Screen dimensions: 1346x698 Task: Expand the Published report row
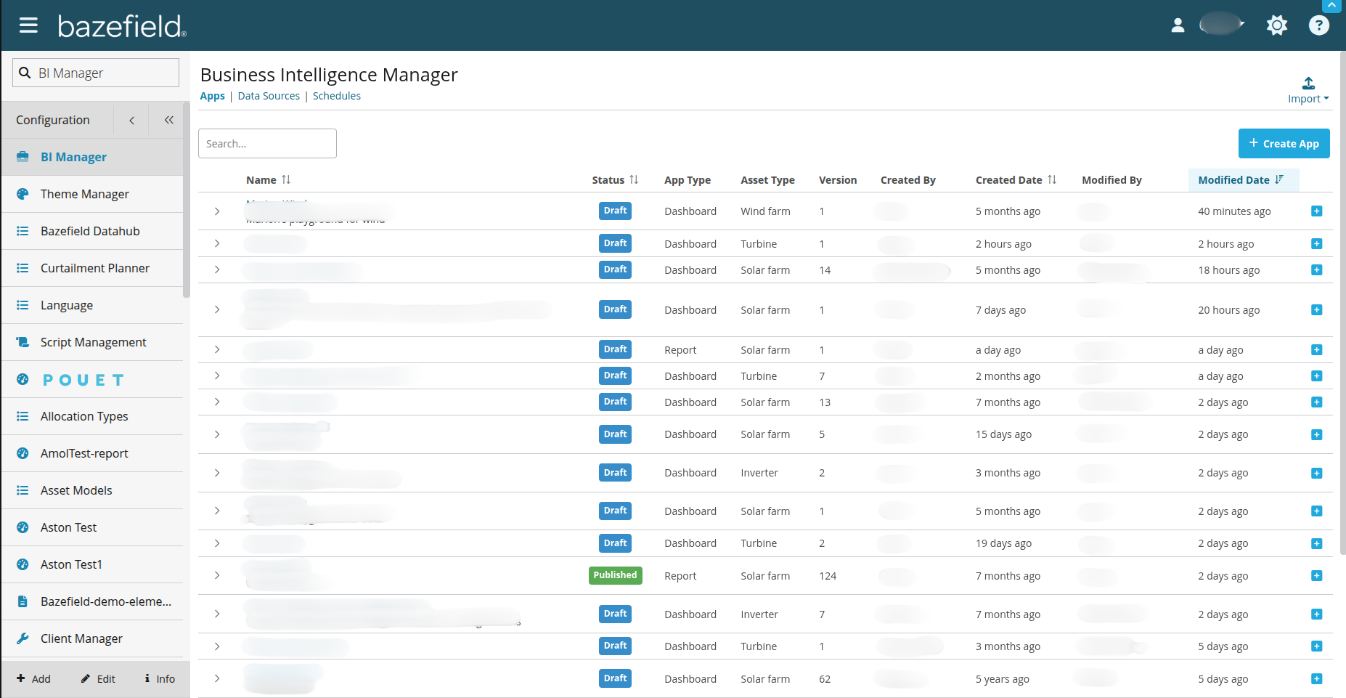pos(217,576)
